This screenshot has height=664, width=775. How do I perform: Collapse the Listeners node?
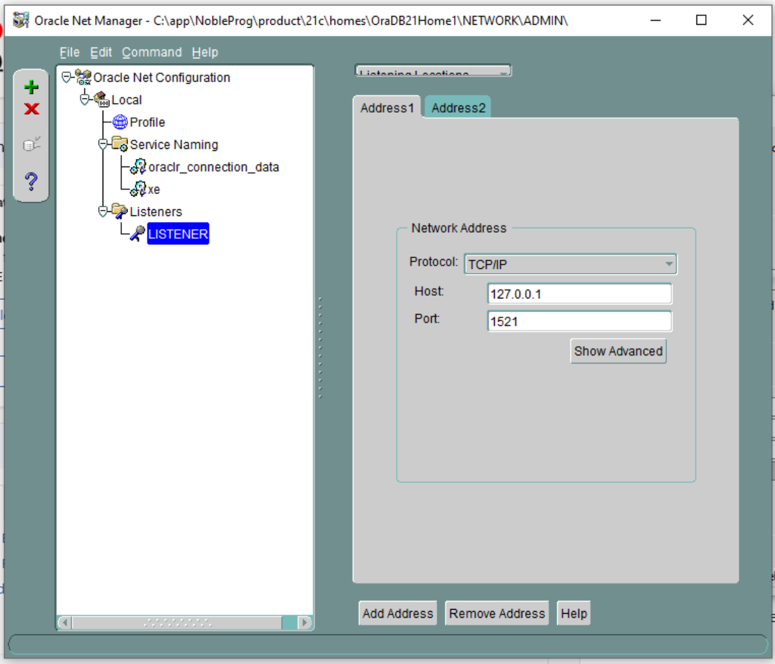coord(103,211)
